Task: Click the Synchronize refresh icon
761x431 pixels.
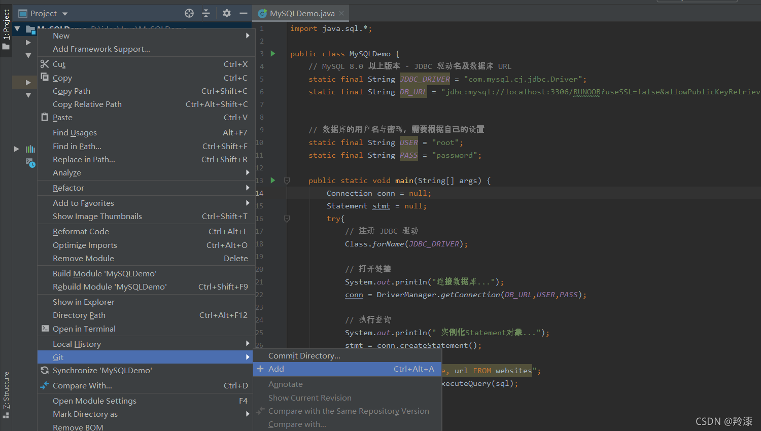Action: tap(45, 370)
